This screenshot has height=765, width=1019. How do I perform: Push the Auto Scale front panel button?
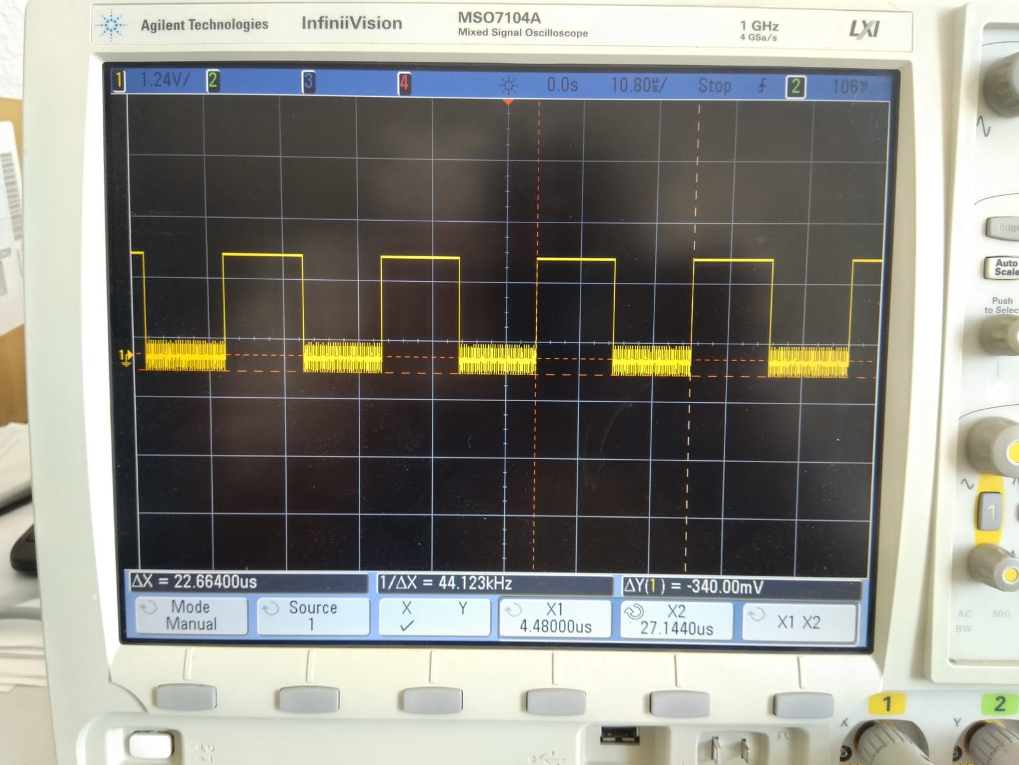click(1002, 267)
